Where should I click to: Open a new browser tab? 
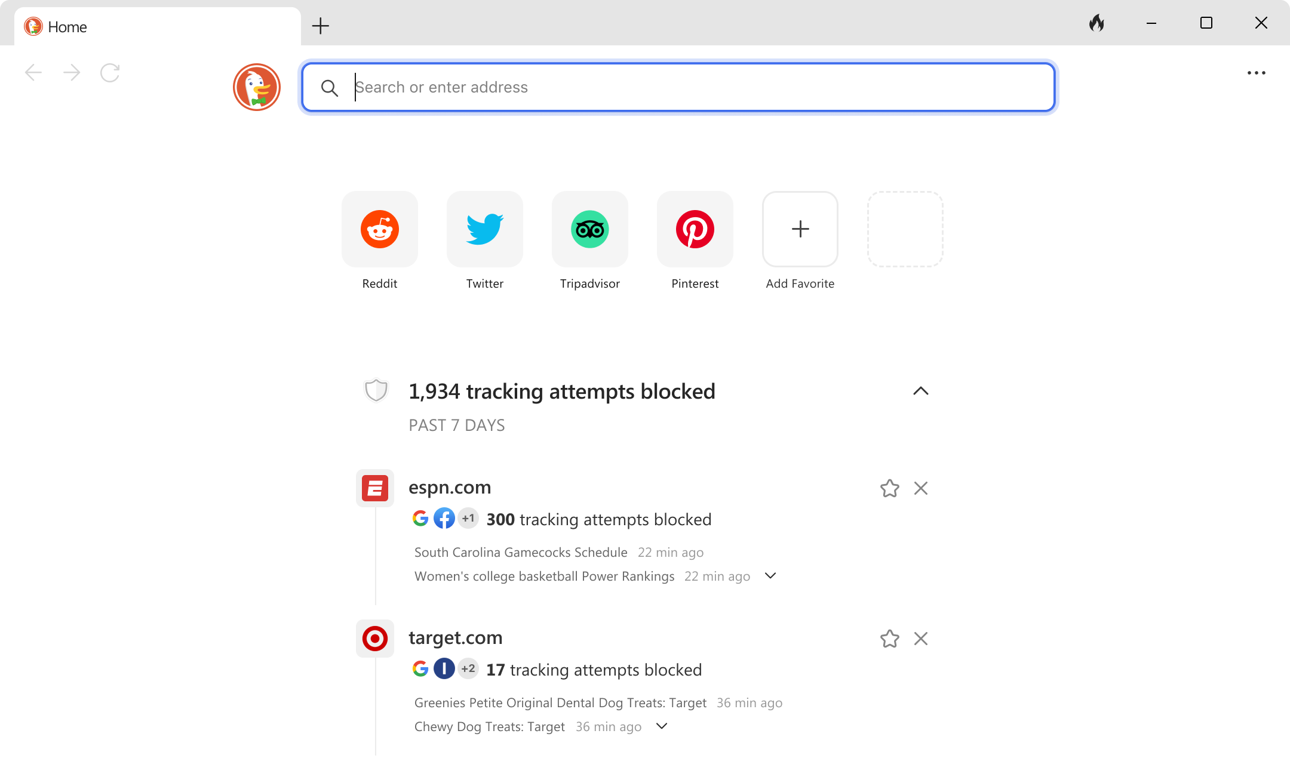tap(321, 26)
